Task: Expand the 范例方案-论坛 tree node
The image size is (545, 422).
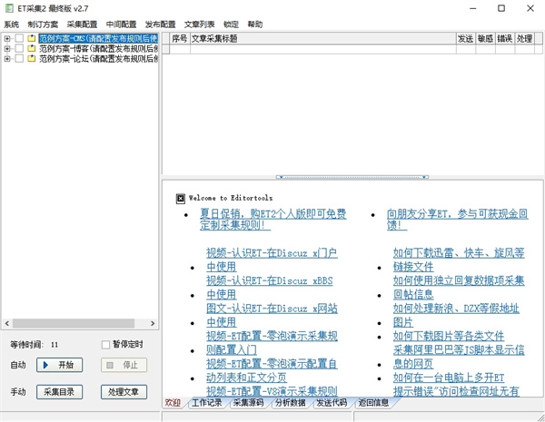Action: 7,59
